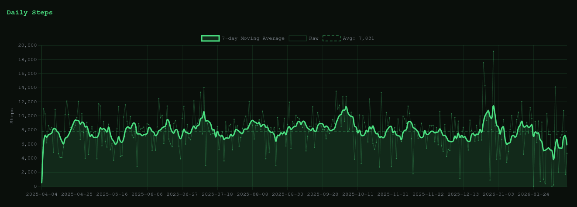Click the "Avg: 7,831" legend label
Viewport: 577px width, 207px height.
[x=358, y=38]
